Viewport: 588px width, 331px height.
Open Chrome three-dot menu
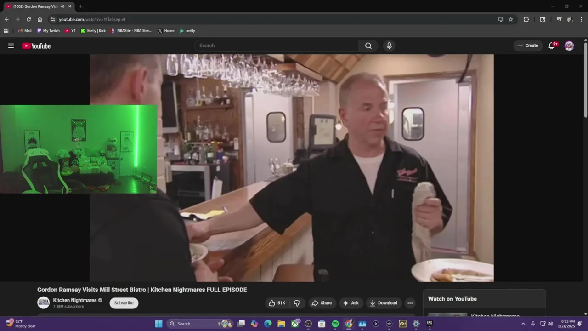581,19
